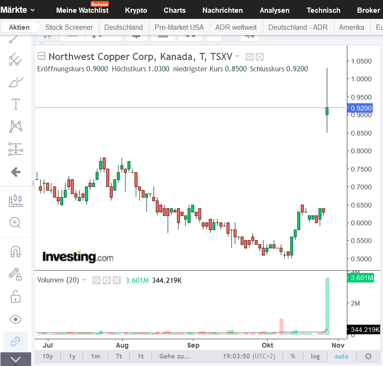Open the Pre-Market USA link
Viewport: 383px width, 366px height.
tap(179, 27)
